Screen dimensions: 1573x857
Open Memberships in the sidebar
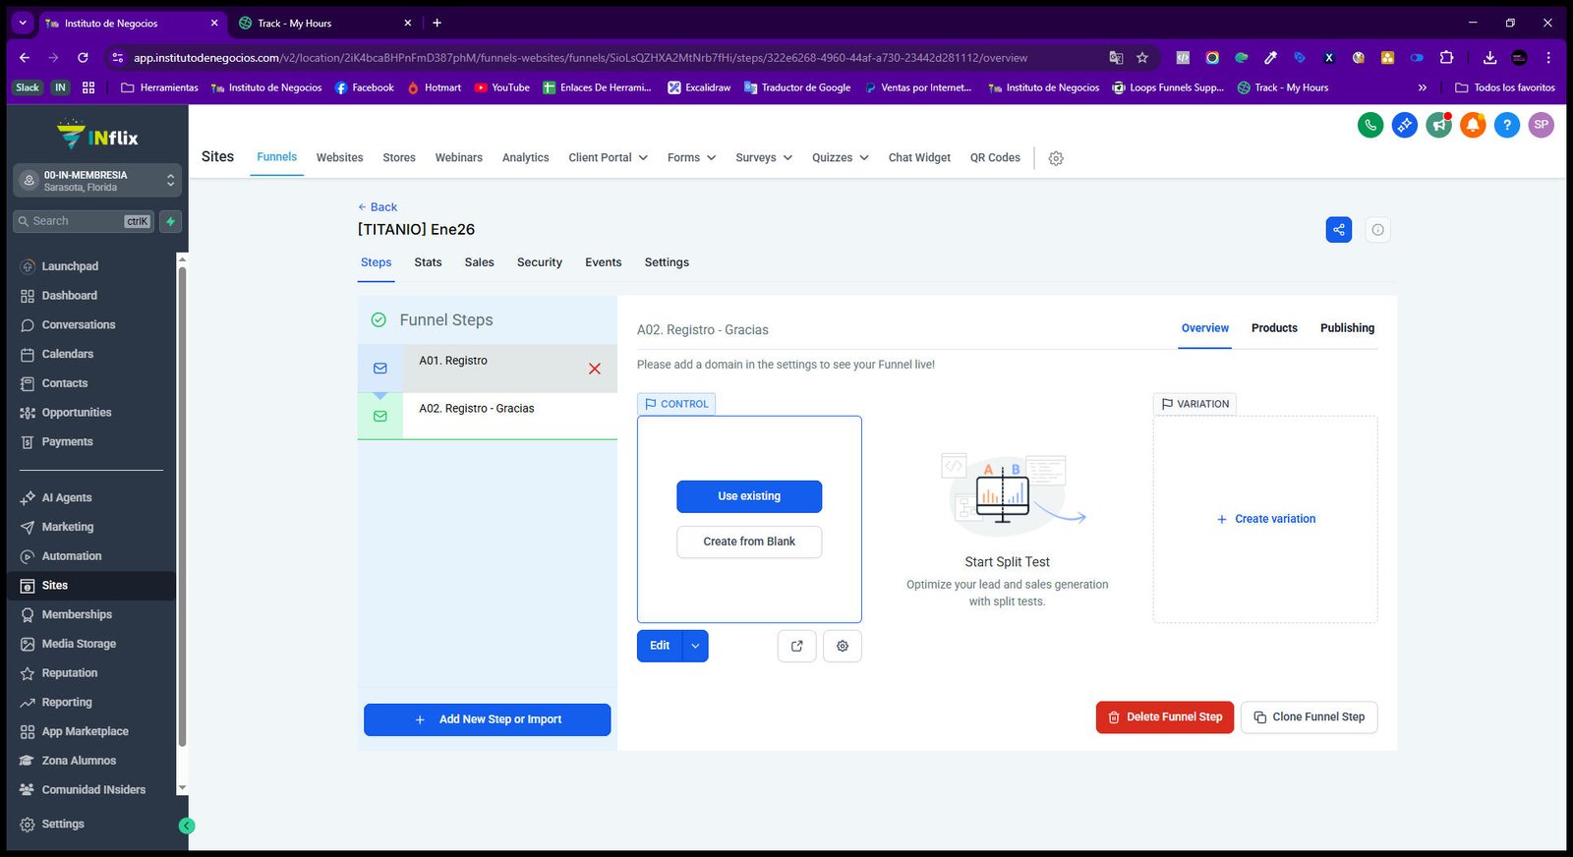[x=77, y=615]
